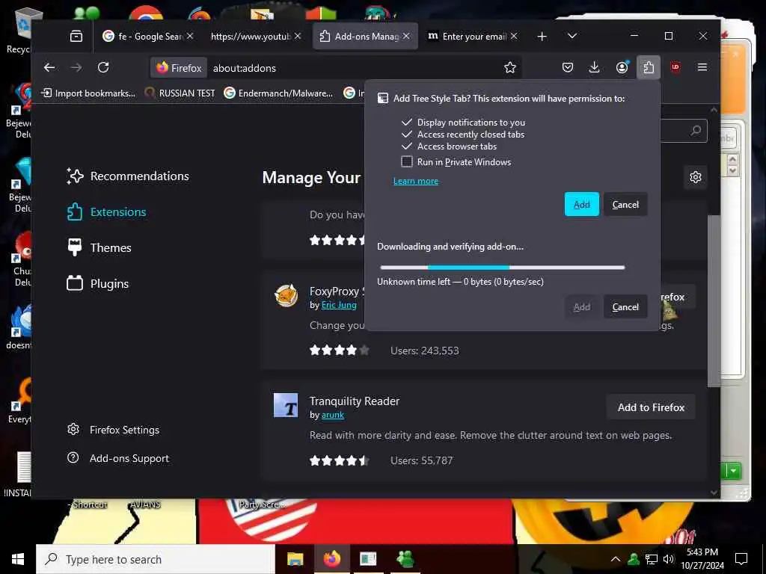This screenshot has height=574, width=766.
Task: Click Users: 243,553 text
Action: 425,351
